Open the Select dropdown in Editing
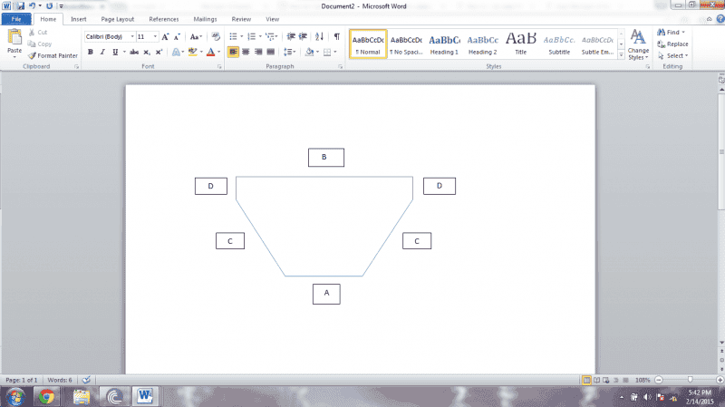Screen dimensions: 725x407 pos(673,55)
